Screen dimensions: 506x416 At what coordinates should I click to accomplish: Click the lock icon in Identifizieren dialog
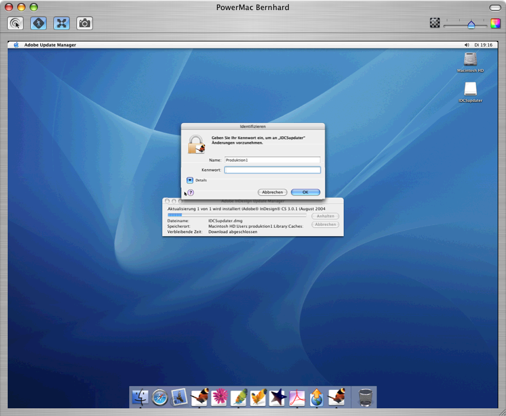(196, 144)
